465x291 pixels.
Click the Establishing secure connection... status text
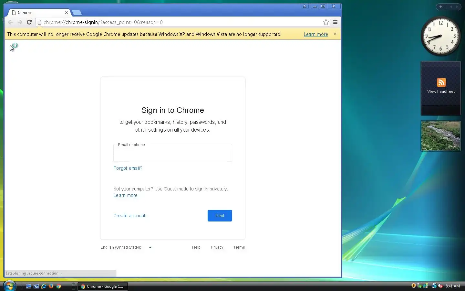[34, 273]
